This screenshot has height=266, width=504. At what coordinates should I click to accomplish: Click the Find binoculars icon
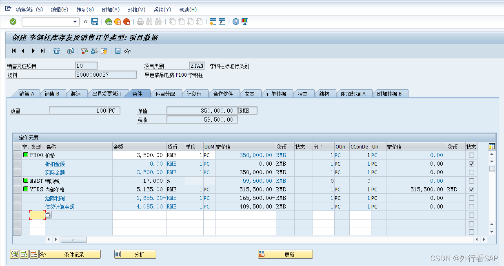(149, 22)
